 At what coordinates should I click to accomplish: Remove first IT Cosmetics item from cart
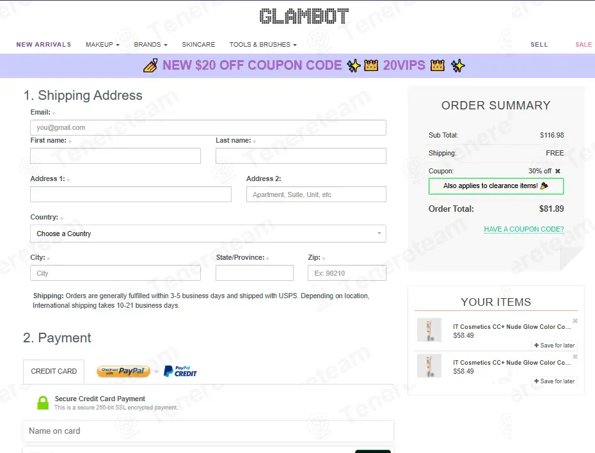point(575,321)
